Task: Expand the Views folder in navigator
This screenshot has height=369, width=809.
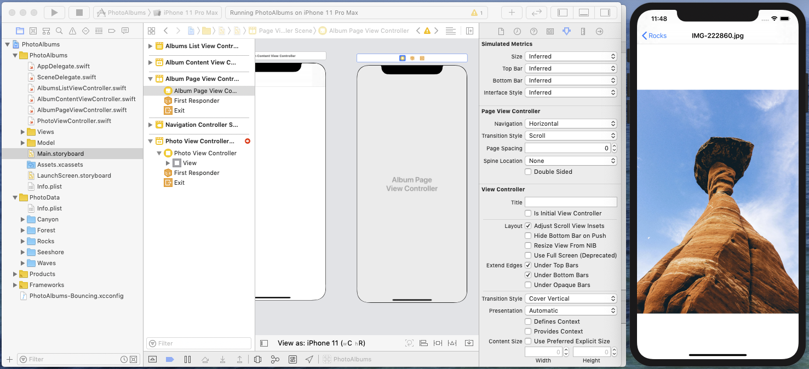Action: (x=23, y=132)
